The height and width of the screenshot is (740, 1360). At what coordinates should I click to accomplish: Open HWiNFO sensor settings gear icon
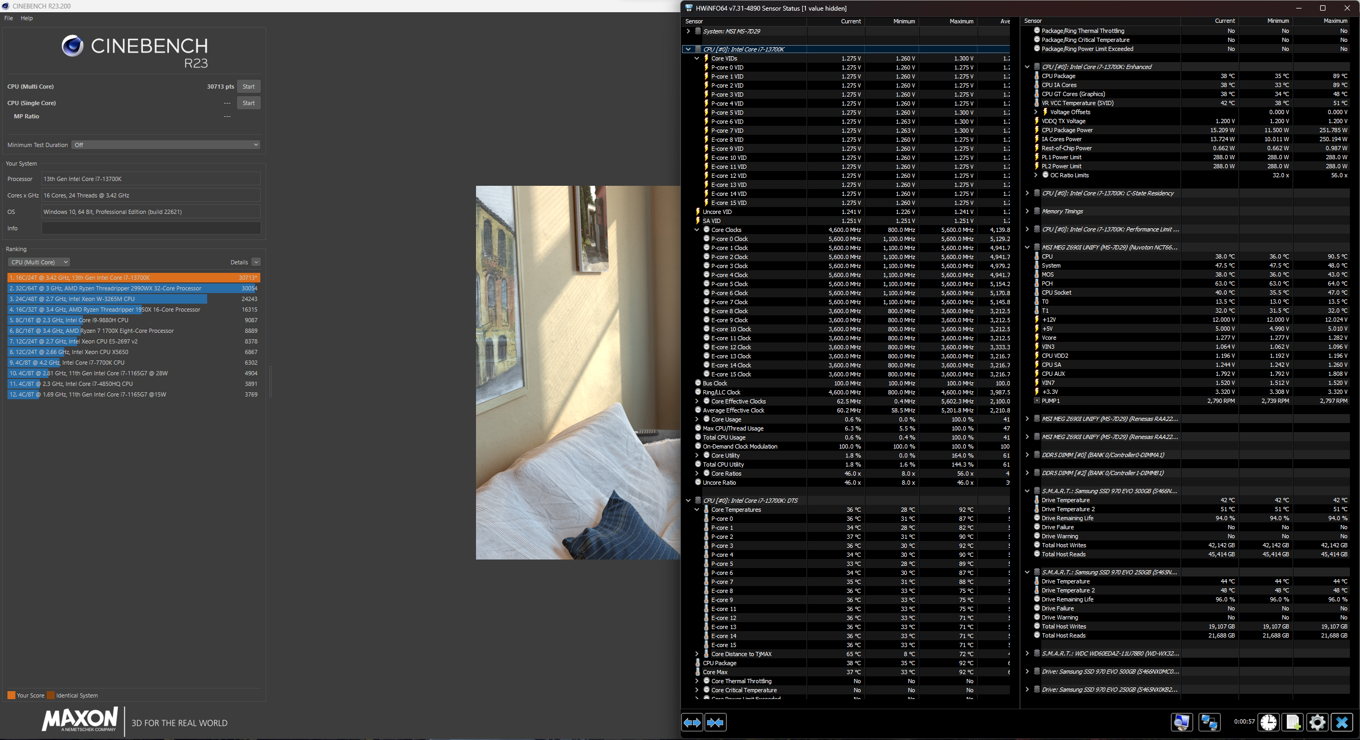tap(1317, 722)
